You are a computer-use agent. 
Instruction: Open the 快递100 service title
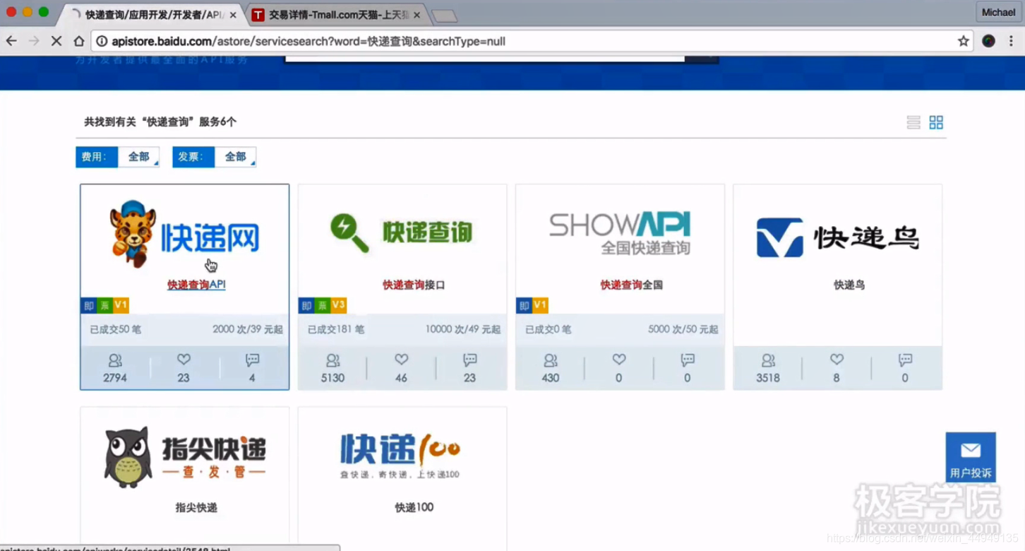[414, 507]
